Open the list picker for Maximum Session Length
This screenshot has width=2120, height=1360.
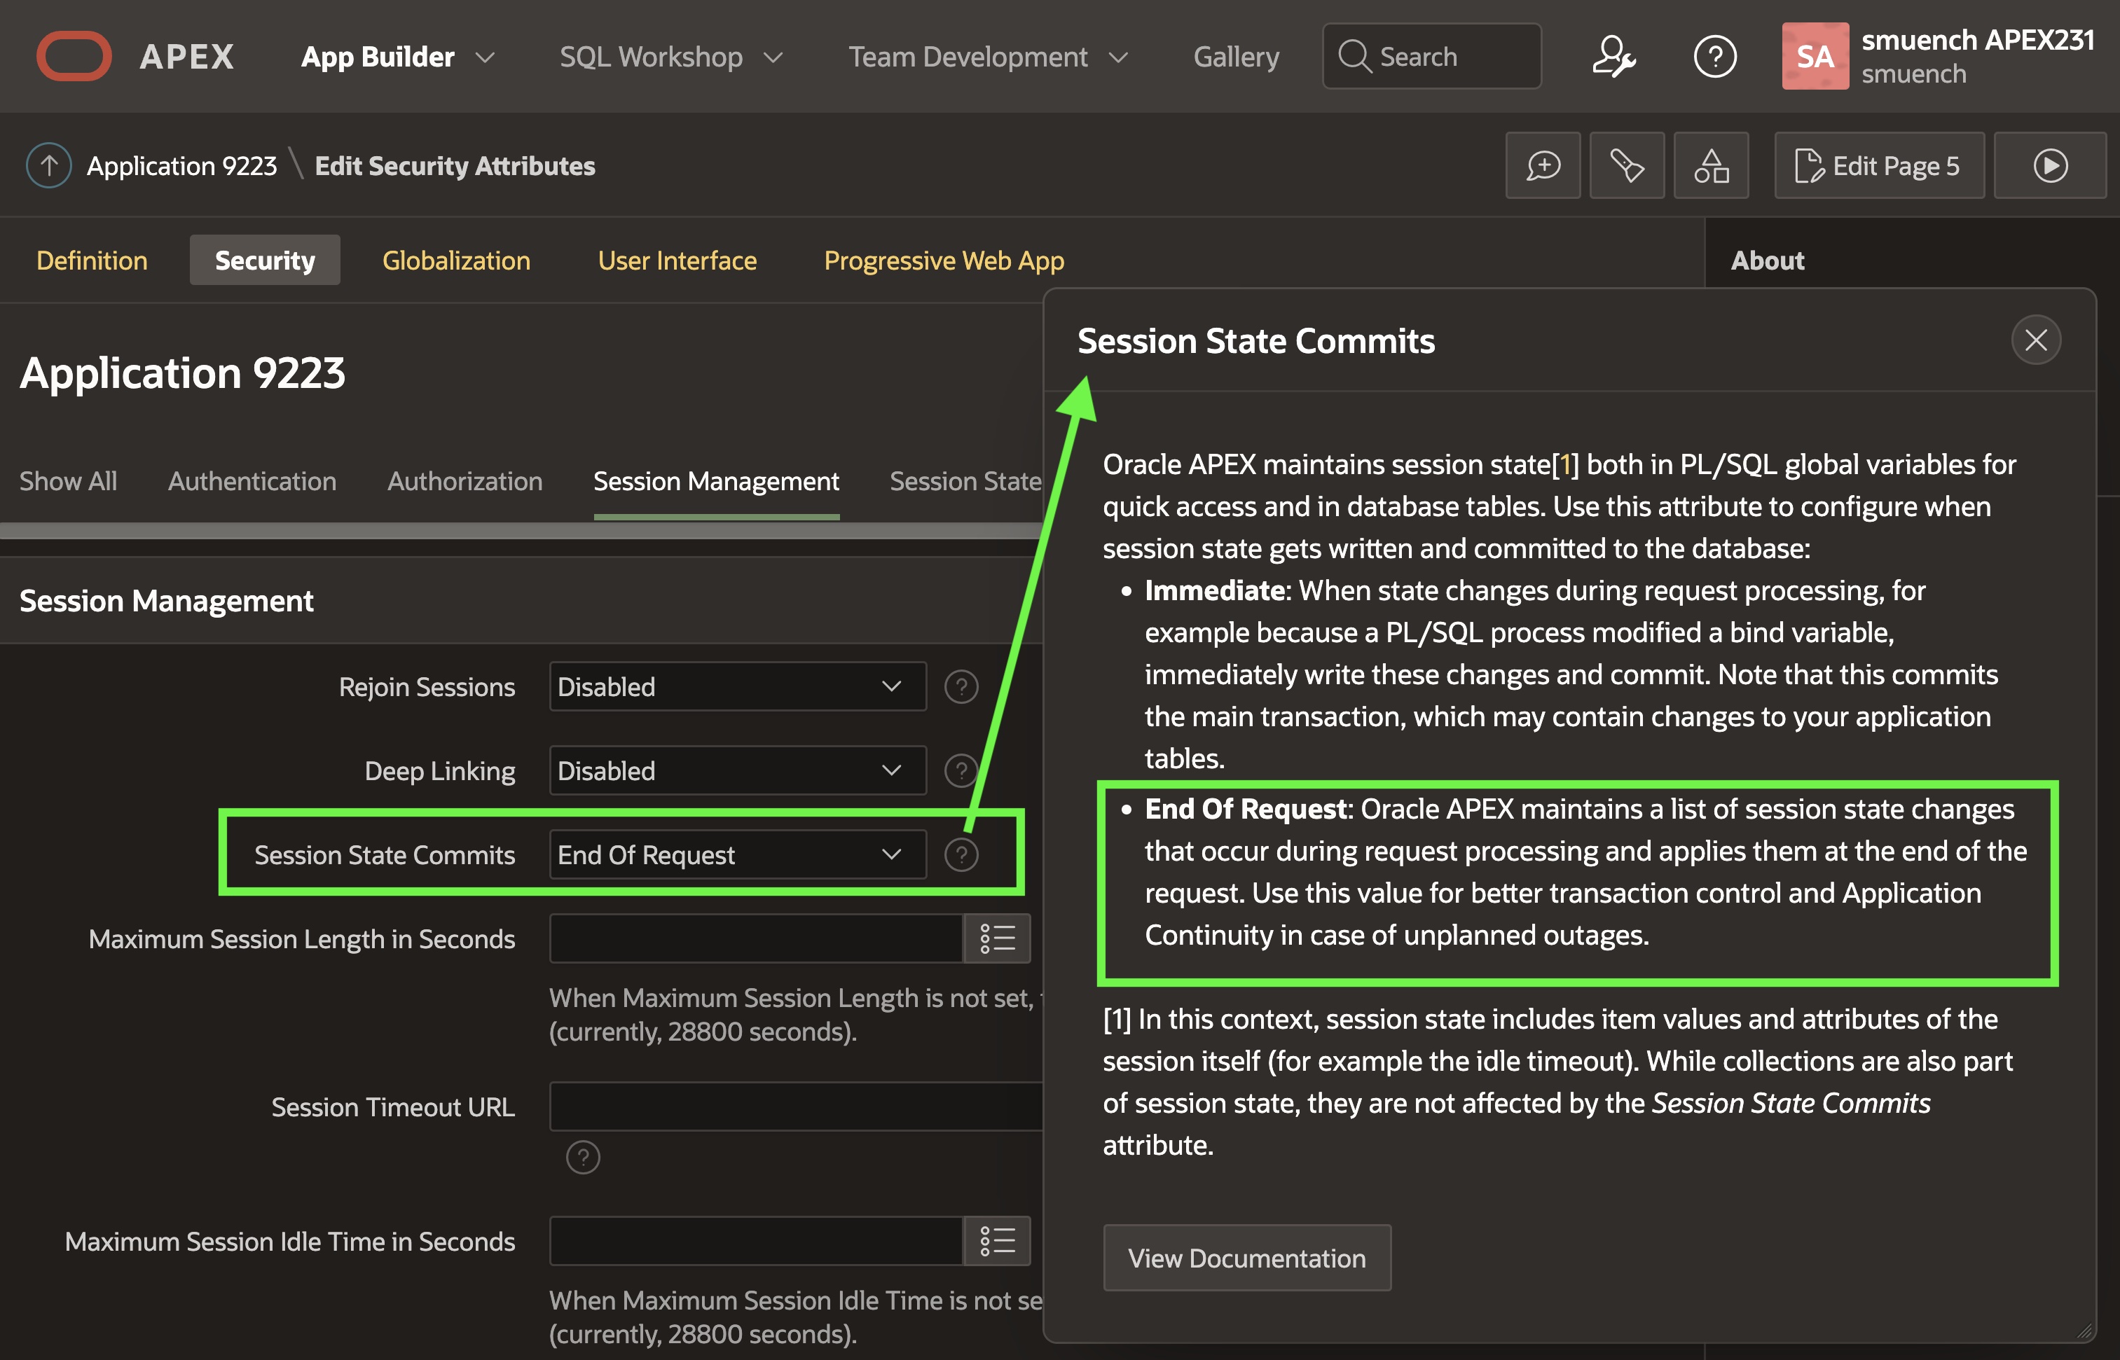pos(996,938)
